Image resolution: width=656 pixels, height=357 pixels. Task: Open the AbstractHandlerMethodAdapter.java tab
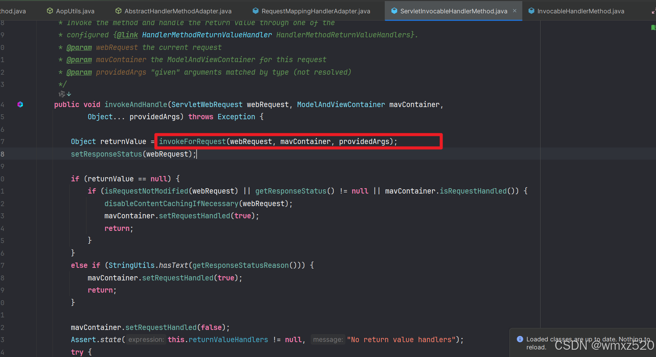click(x=173, y=11)
